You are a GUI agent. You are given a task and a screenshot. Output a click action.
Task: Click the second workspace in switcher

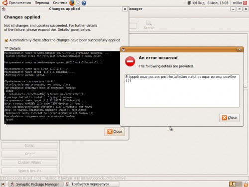(x=239, y=184)
